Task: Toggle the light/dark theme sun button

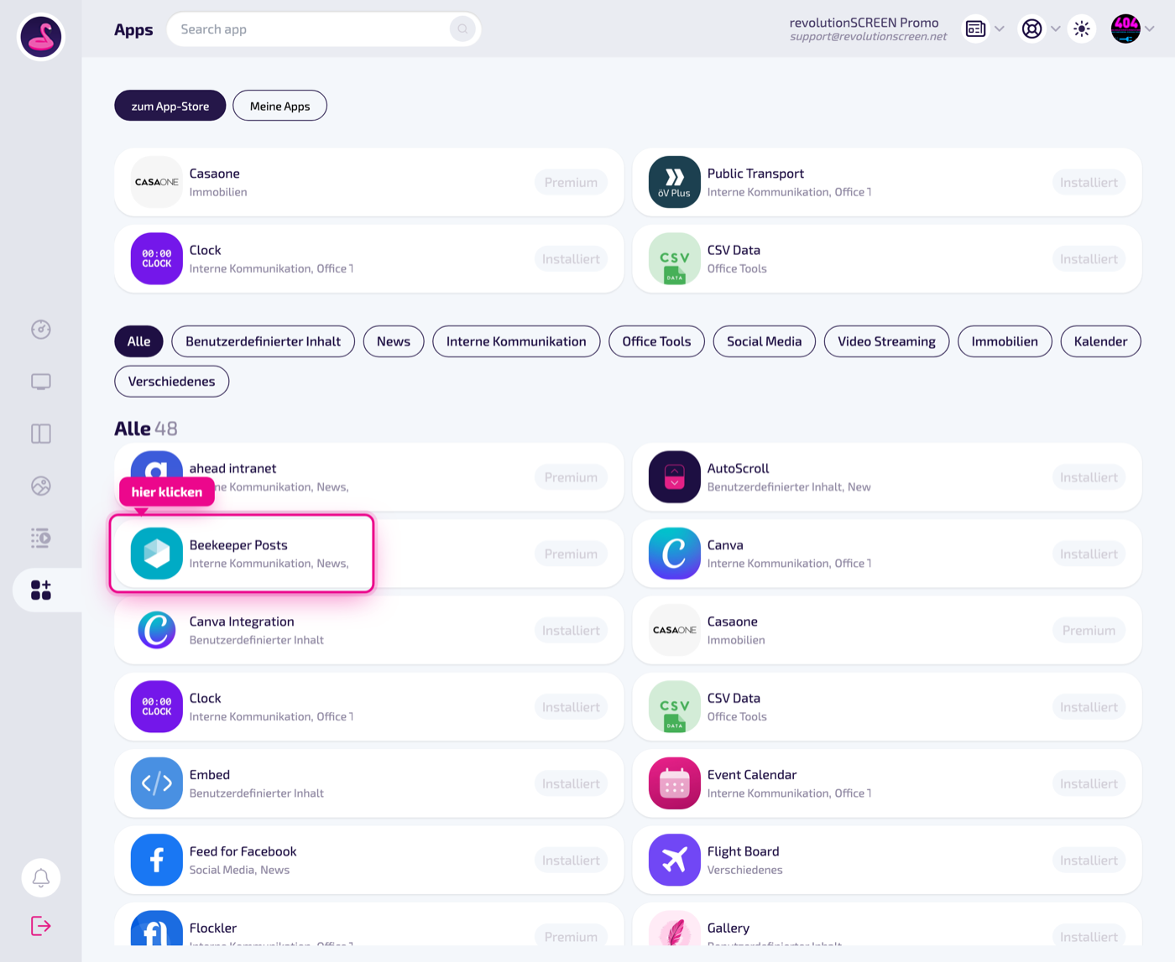Action: [1082, 29]
